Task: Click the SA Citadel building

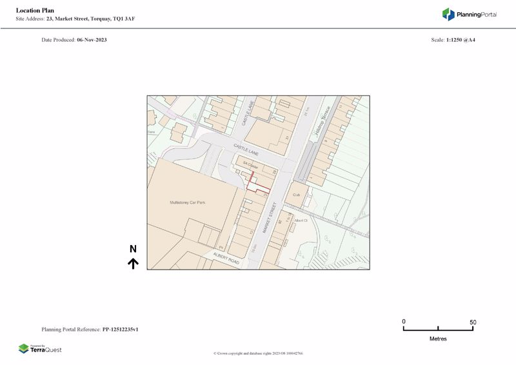Action: coord(250,166)
